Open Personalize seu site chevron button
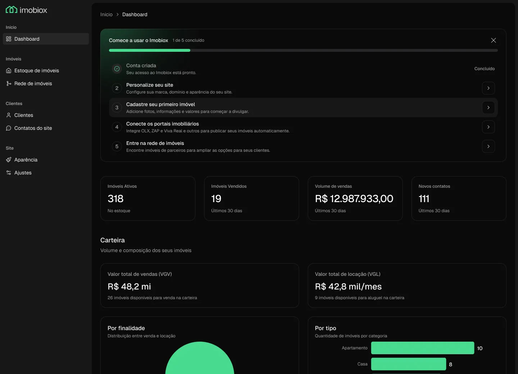The image size is (518, 374). (488, 88)
